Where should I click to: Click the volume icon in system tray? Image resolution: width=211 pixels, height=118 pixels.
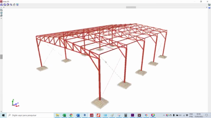180,115
